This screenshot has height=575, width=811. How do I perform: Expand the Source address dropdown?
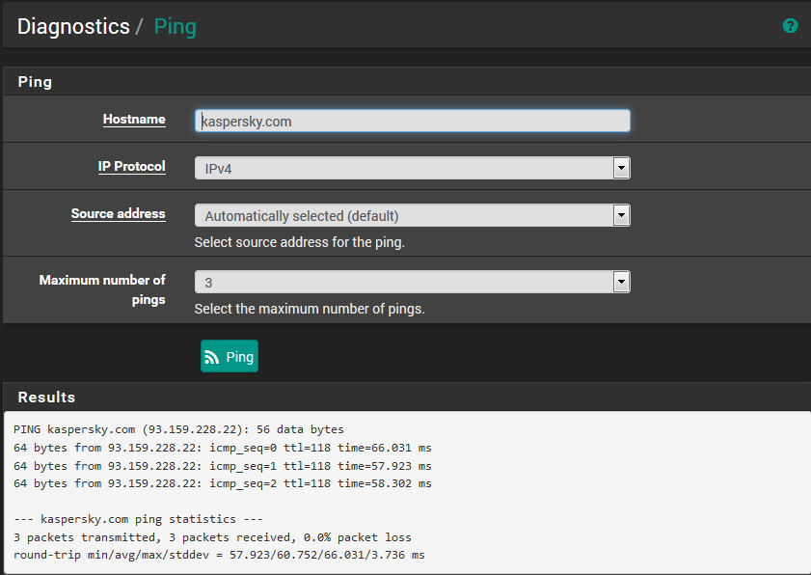pyautogui.click(x=412, y=215)
